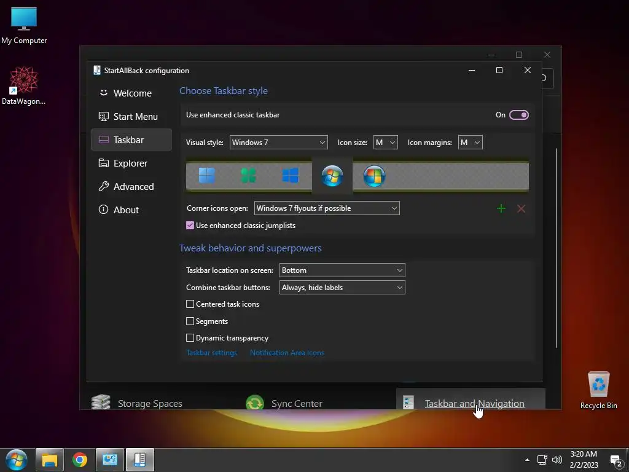Image resolution: width=629 pixels, height=472 pixels.
Task: Open the Icon margins dropdown
Action: 470,142
